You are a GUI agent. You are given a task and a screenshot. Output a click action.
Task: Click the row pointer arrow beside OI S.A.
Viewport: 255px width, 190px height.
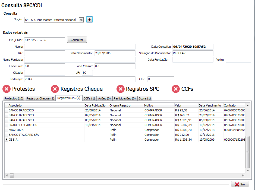pos(7,140)
